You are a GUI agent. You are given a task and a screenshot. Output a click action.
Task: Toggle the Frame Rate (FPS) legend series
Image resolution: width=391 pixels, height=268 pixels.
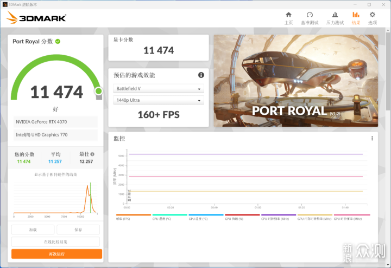pyautogui.click(x=134, y=217)
